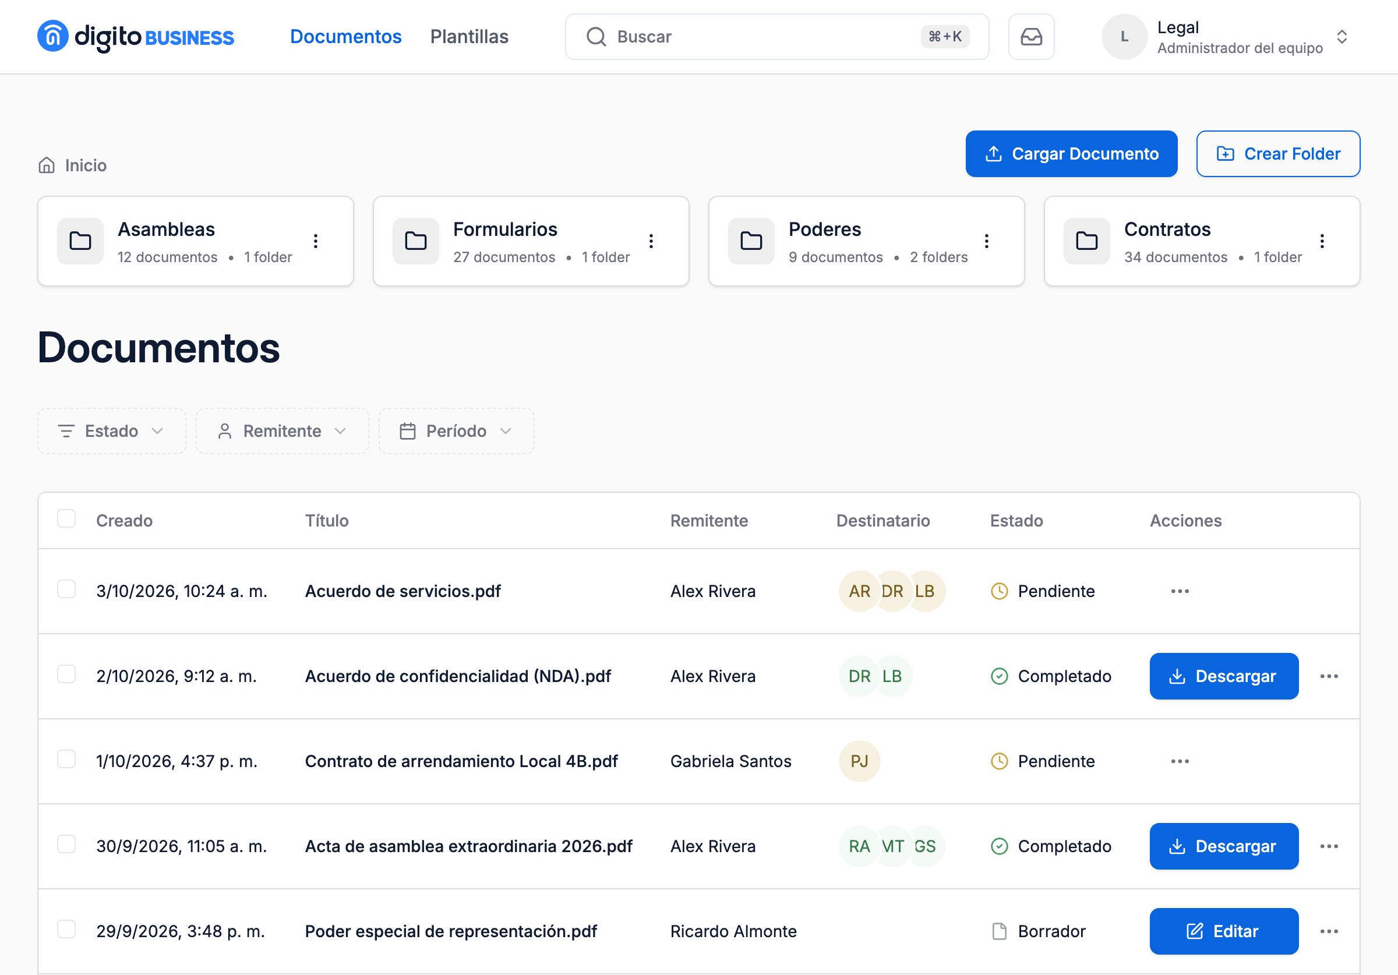
Task: Open more actions for Acuerdo de servicios.pdf
Action: point(1180,591)
